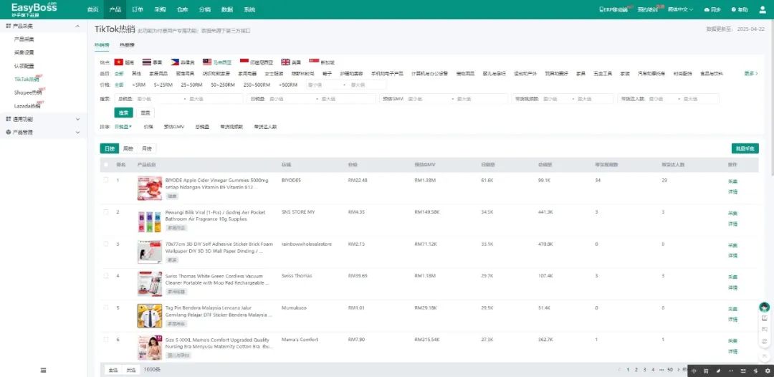Switch to the 周榜 weekly ranking tab
774x377 pixels.
[128, 148]
